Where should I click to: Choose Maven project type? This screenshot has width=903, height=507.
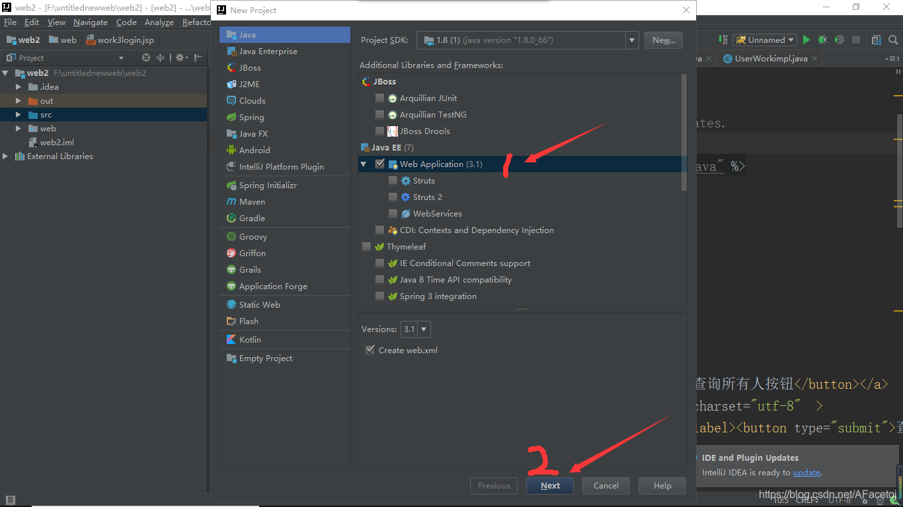pos(285,201)
